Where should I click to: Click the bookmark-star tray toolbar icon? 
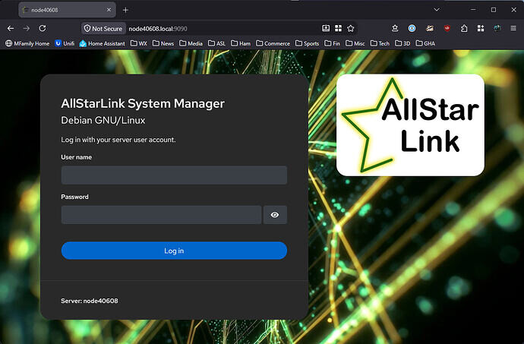tap(395, 28)
